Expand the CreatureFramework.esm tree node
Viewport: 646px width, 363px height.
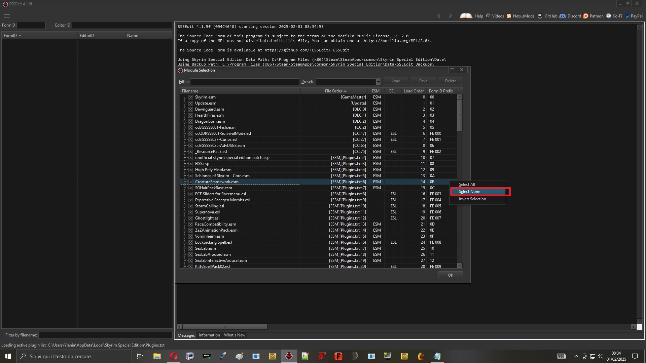tap(185, 182)
